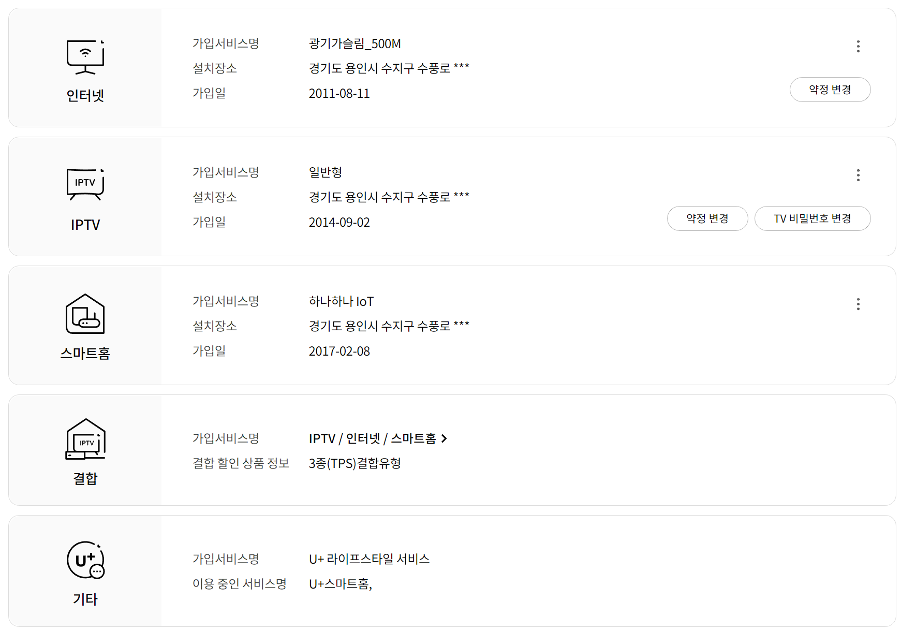
Task: Click the 기타 category label
Action: [x=85, y=599]
